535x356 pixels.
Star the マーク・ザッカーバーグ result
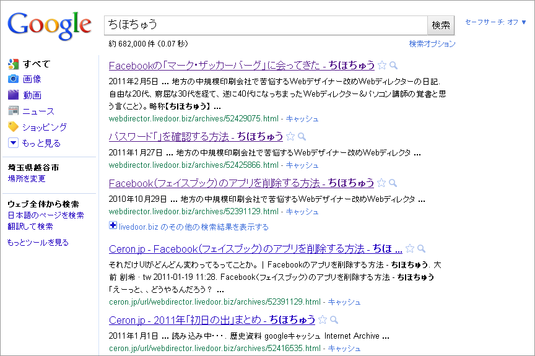tap(382, 65)
